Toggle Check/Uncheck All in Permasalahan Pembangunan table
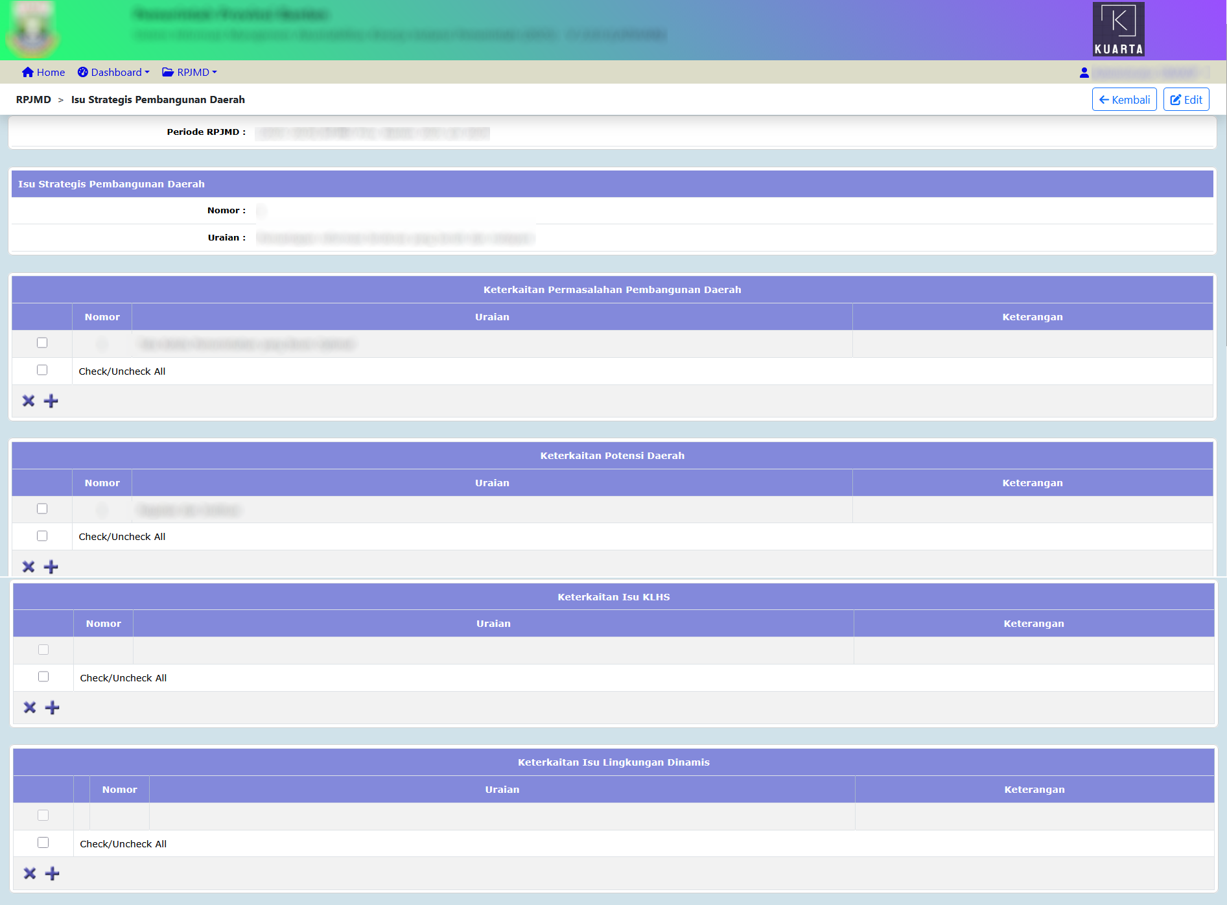This screenshot has width=1227, height=905. [42, 370]
